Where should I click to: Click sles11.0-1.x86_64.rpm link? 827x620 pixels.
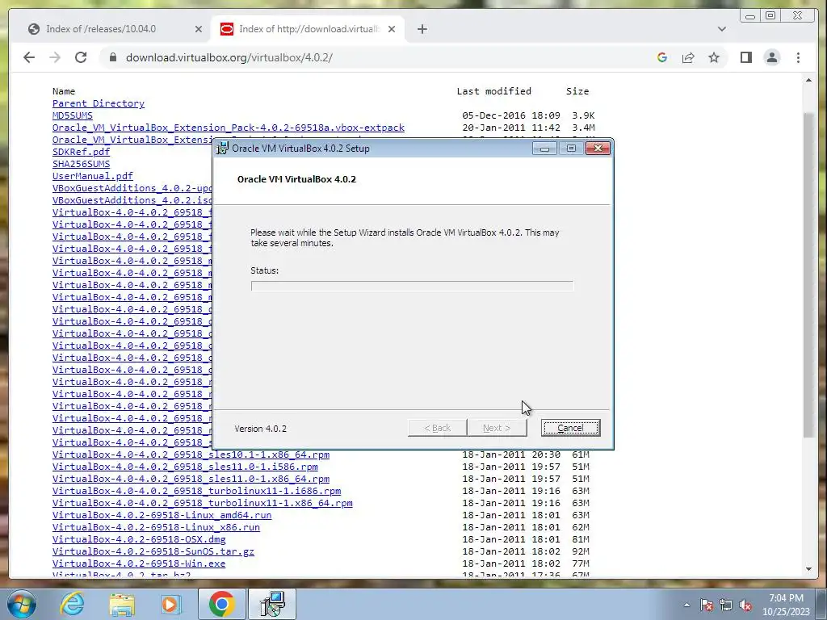pos(191,479)
